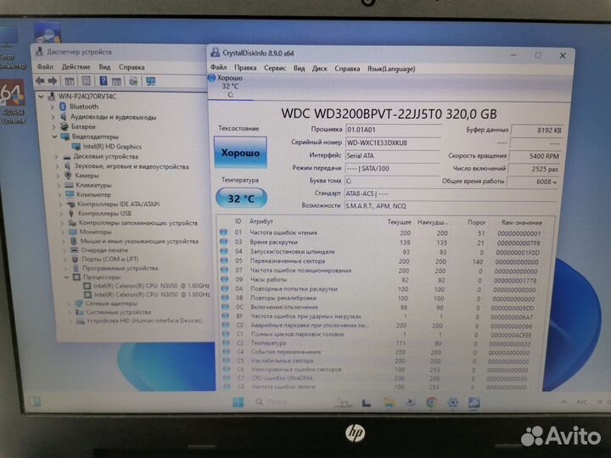The image size is (611, 458).
Task: Open the Действие menu in Device Manager
Action: [x=76, y=67]
